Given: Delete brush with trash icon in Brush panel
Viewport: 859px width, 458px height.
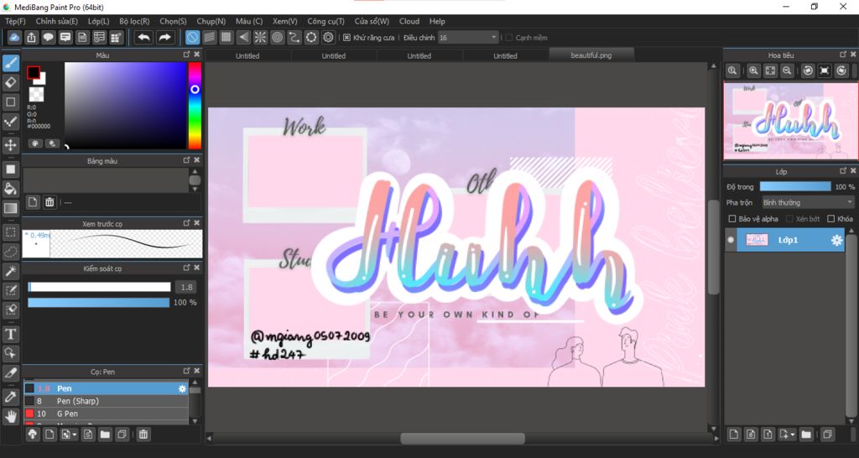Looking at the screenshot, I should tap(143, 435).
